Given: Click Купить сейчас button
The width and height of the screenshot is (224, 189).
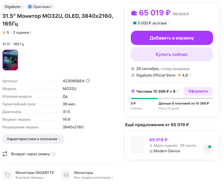Looking at the screenshot, I should (x=172, y=54).
